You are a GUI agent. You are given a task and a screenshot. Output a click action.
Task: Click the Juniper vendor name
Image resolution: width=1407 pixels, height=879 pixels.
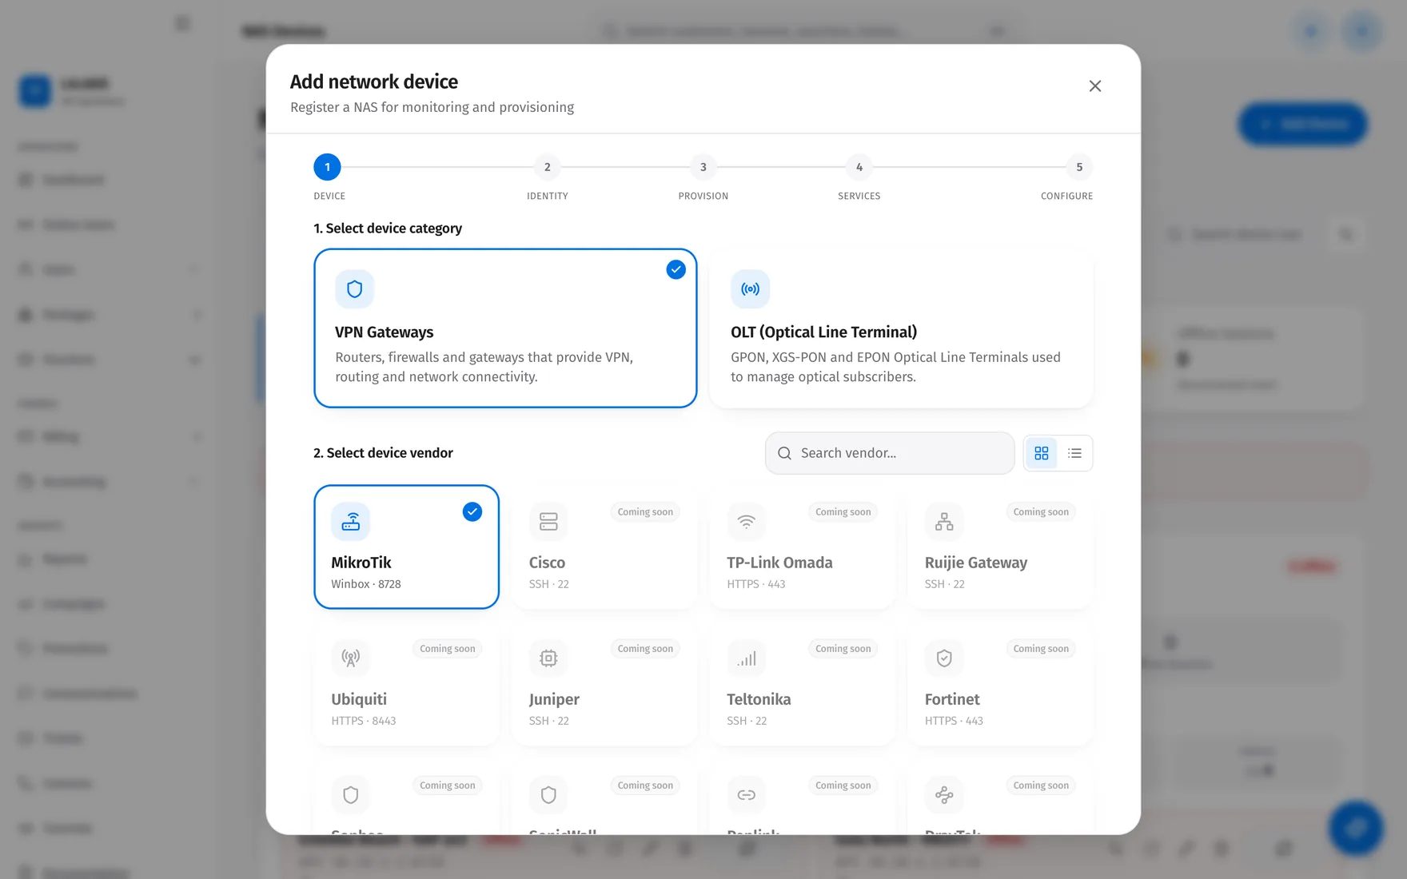(554, 699)
